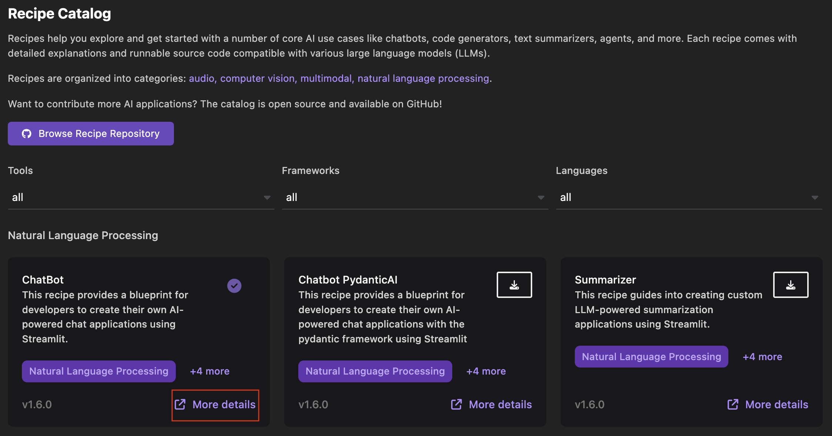Click ChatBot installed checkmark badge
This screenshot has height=436, width=832.
click(x=234, y=285)
